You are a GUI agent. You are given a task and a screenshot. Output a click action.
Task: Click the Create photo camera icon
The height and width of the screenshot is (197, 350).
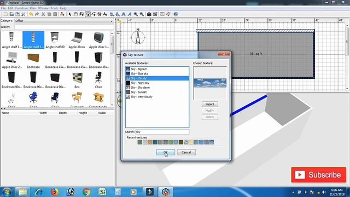coord(149,14)
